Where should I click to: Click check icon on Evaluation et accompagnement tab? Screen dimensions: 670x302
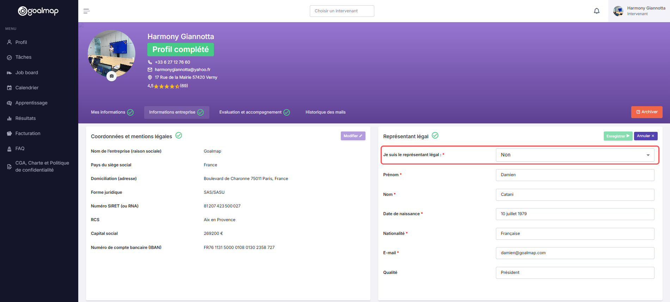[x=287, y=113]
